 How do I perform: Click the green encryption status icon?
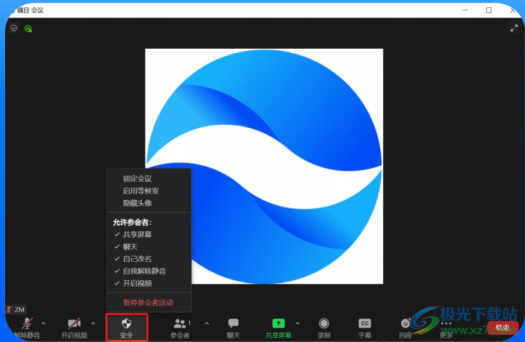pos(28,29)
